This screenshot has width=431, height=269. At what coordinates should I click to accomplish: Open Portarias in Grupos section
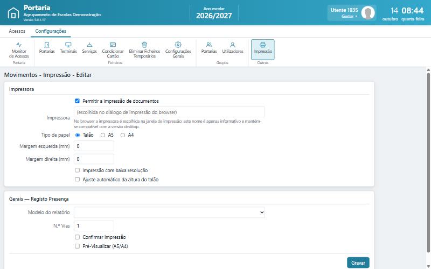click(209, 47)
